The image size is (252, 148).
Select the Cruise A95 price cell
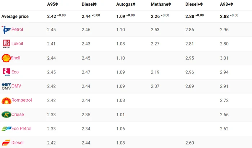[51, 115]
